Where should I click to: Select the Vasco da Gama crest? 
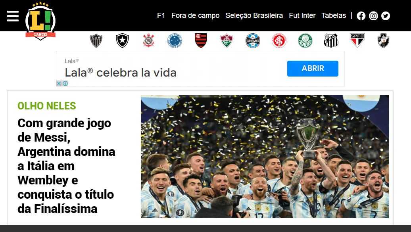point(383,40)
